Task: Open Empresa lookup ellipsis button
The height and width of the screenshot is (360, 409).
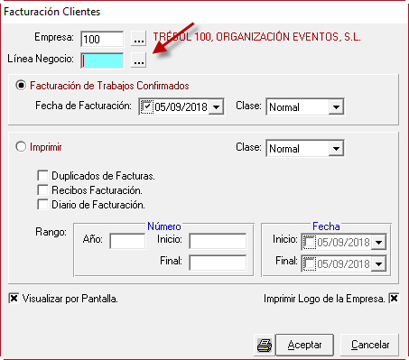Action: point(138,39)
